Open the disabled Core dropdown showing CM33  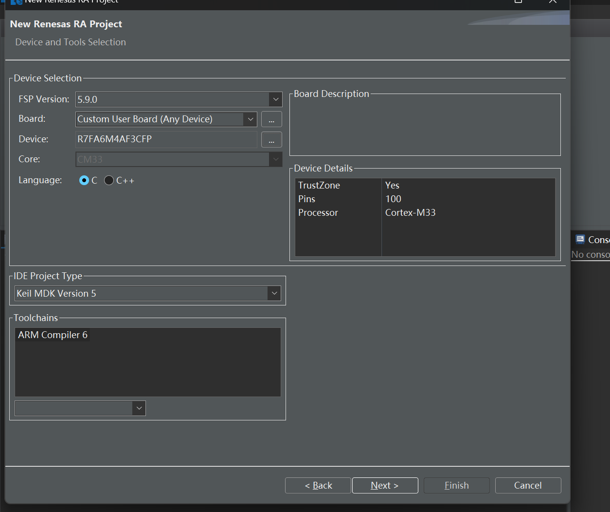276,159
